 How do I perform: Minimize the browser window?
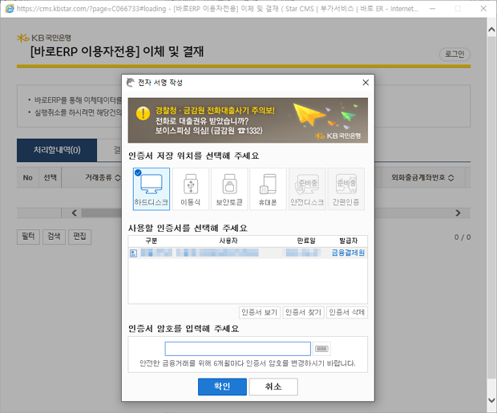coord(432,9)
